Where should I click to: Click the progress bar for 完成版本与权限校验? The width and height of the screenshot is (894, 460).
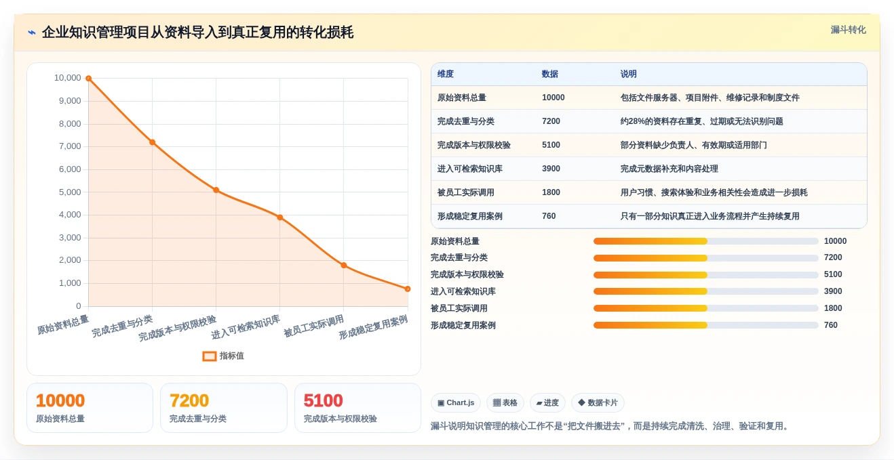coord(706,274)
